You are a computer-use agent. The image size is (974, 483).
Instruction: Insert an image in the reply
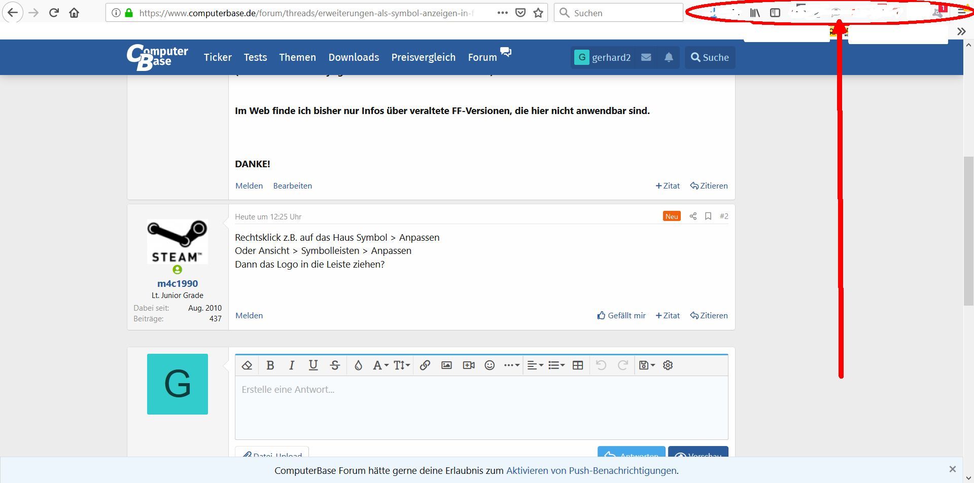tap(446, 365)
